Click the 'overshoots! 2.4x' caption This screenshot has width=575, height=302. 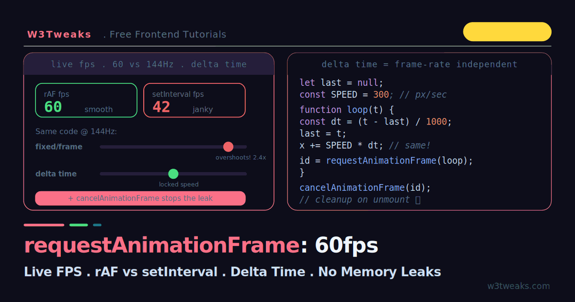click(x=241, y=157)
